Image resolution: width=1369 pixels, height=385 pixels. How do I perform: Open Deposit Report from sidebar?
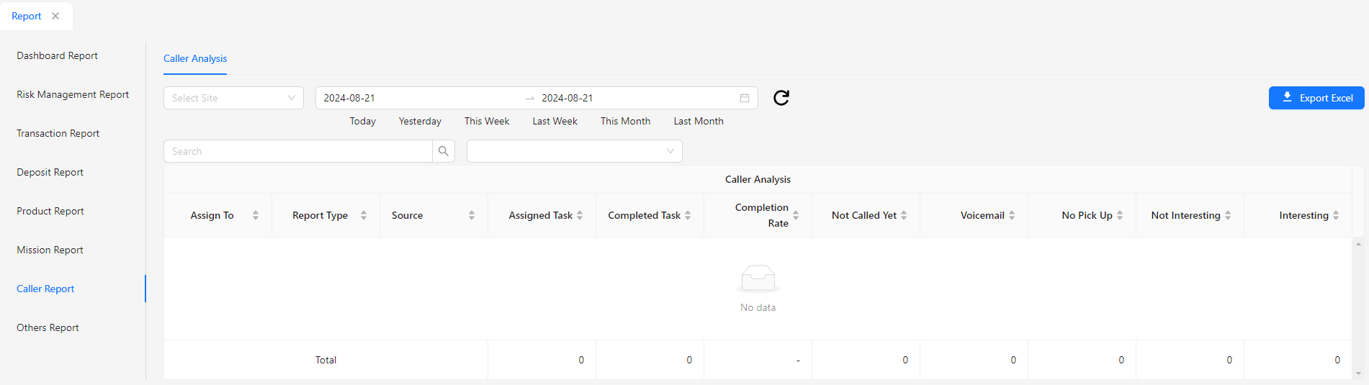[50, 172]
